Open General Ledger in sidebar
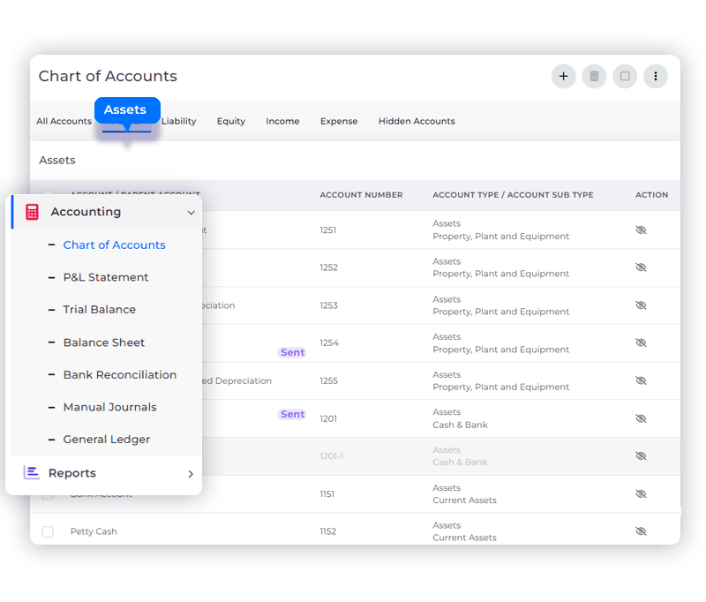Screen dimensions: 706x602 (107, 440)
